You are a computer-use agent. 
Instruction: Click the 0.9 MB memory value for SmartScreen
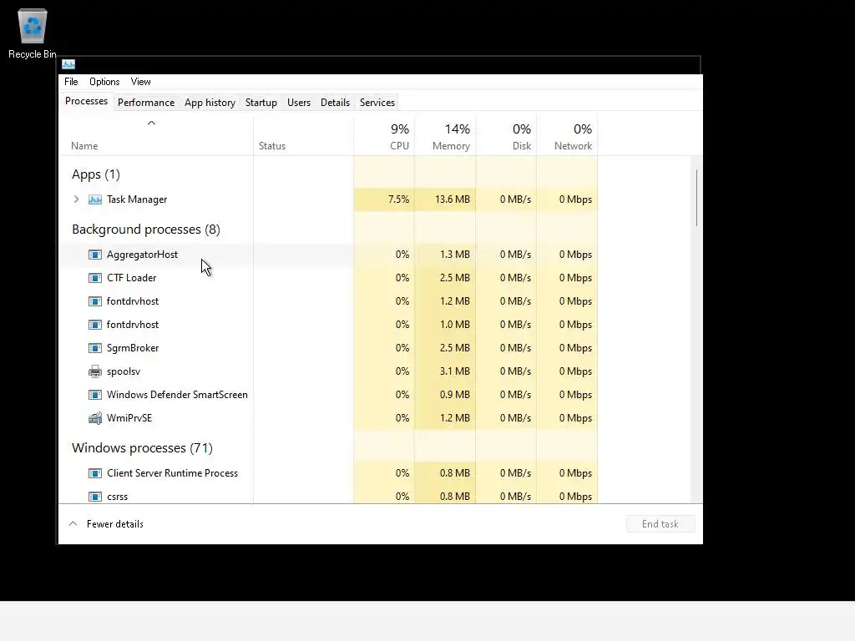tap(455, 395)
